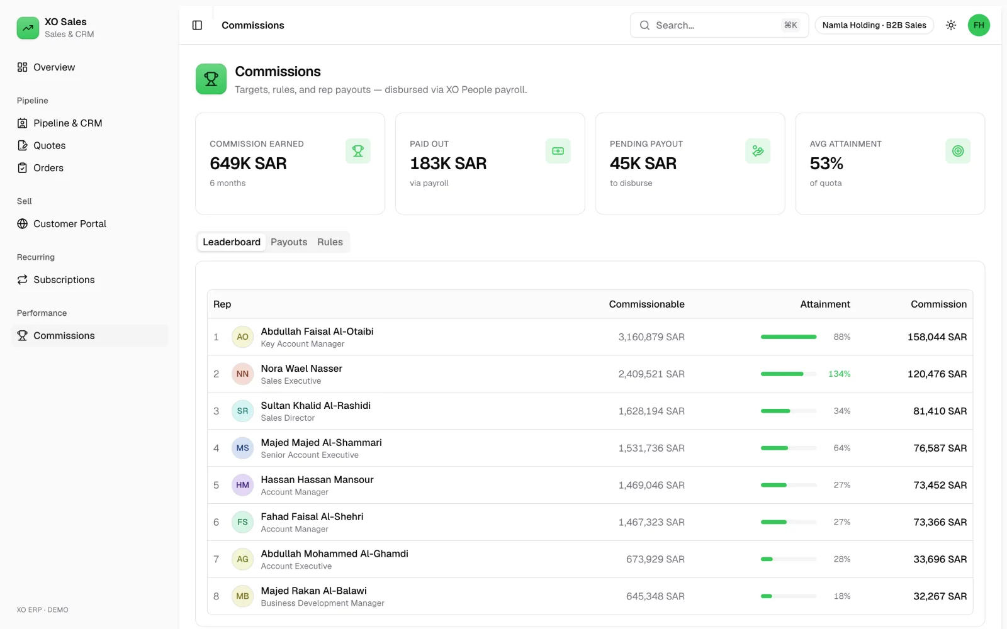Click the Pending Payout 45K SAR card
This screenshot has height=629, width=1007.
[x=690, y=164]
